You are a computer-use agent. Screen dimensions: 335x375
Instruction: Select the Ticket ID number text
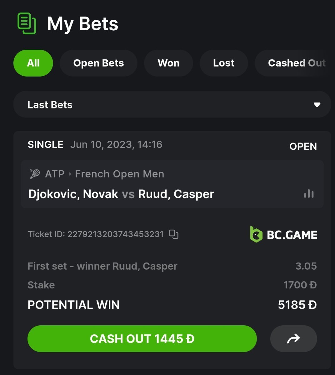(115, 234)
